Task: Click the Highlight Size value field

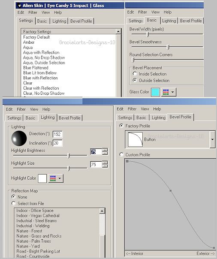Action: tap(96, 164)
